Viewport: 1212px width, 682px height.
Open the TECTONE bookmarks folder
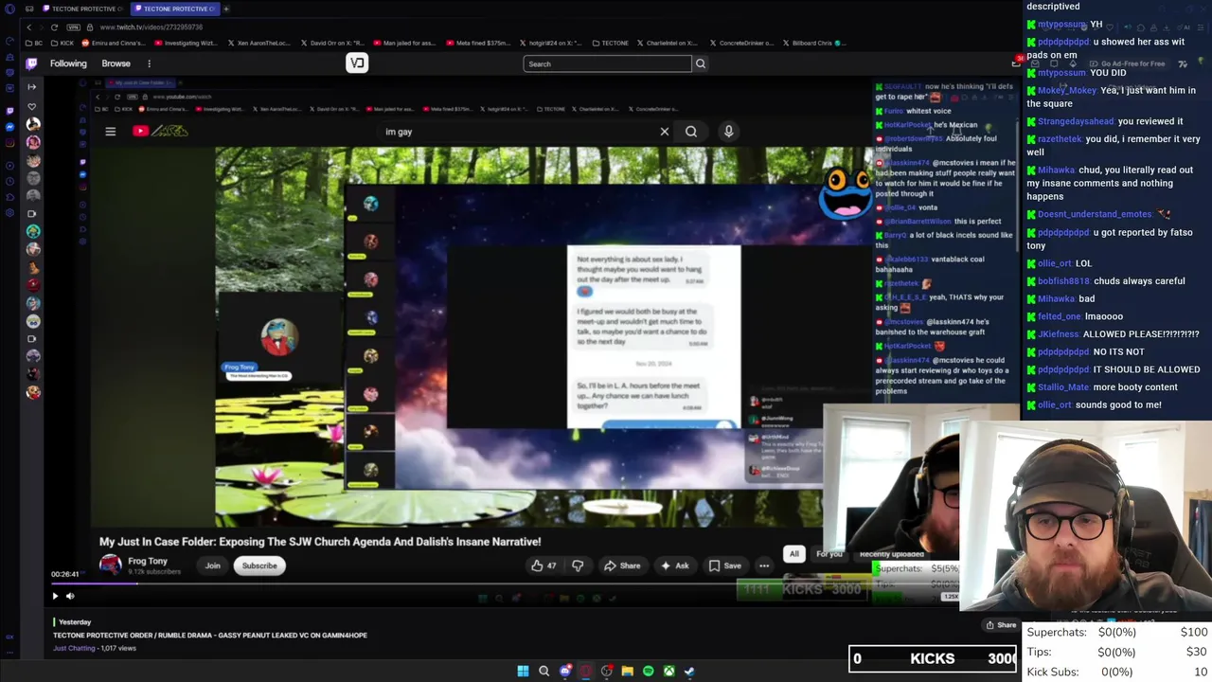click(x=610, y=43)
